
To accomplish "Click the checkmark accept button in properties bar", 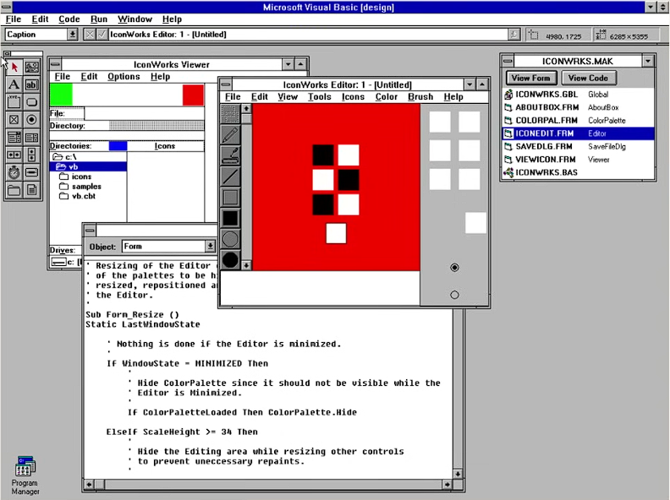I will 102,35.
